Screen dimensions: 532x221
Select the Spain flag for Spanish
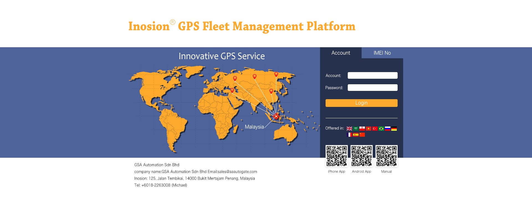pyautogui.click(x=356, y=135)
